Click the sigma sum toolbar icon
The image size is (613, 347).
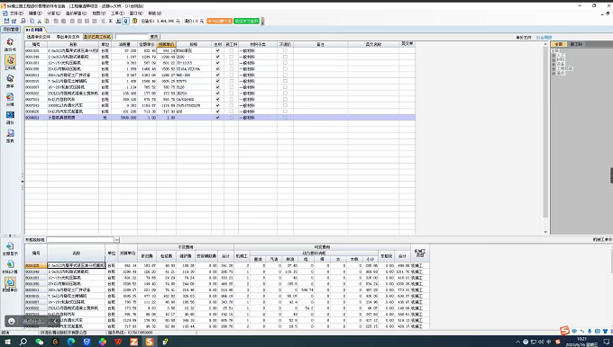pyautogui.click(x=111, y=21)
